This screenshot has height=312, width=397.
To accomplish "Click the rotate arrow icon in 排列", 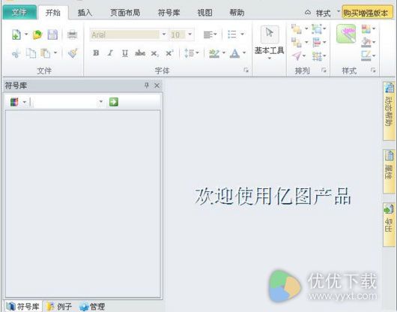I will [x=297, y=55].
